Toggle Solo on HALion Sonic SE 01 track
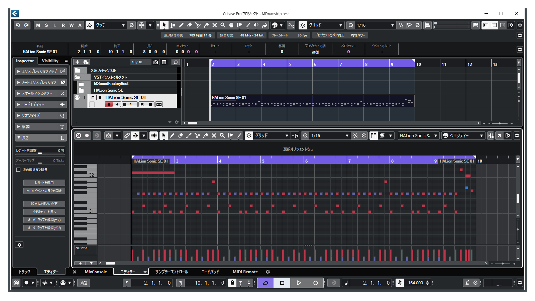 [100, 98]
